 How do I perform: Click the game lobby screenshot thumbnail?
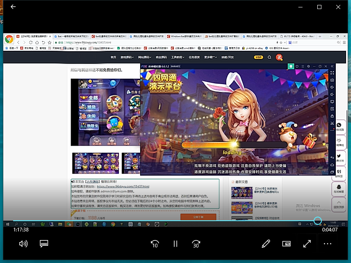coord(105,112)
